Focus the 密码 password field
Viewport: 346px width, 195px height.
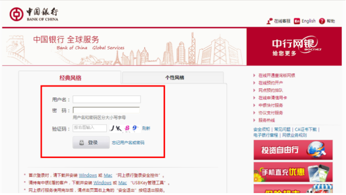tap(106, 110)
